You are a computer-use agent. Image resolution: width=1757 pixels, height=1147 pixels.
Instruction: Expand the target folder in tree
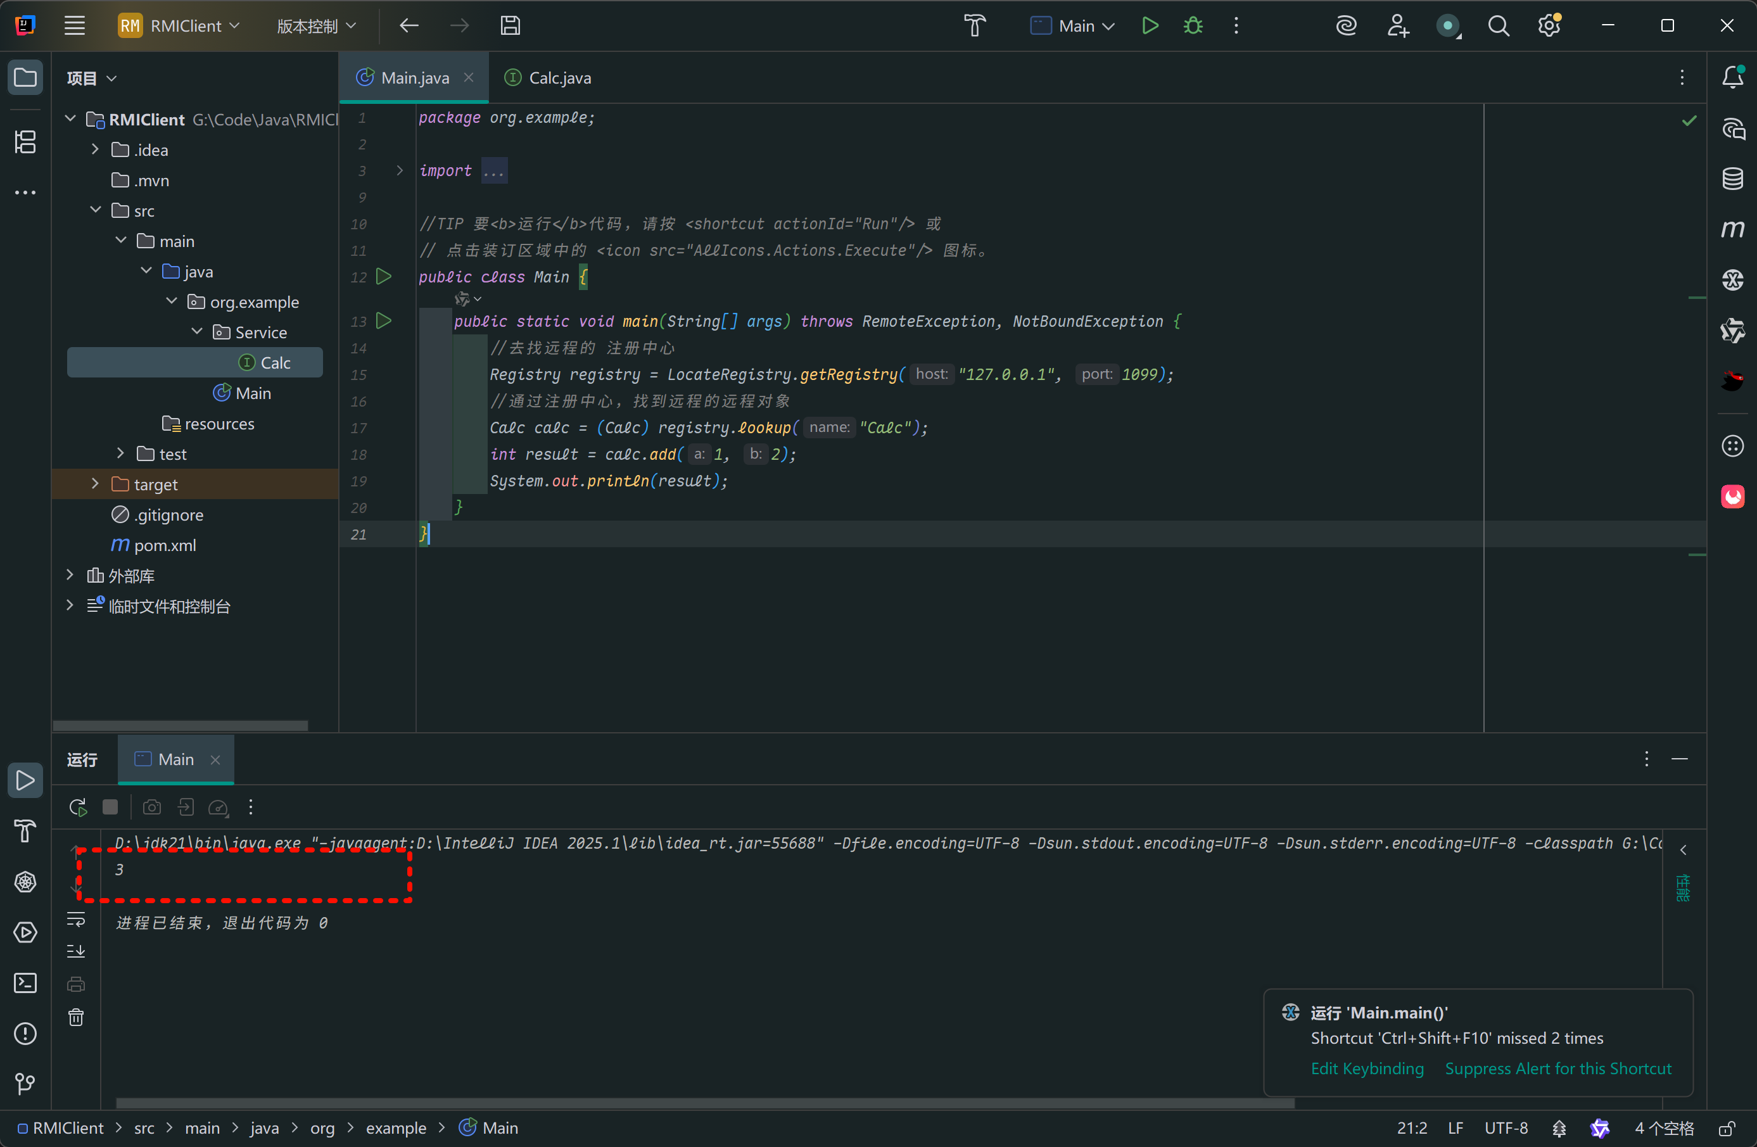click(x=94, y=484)
